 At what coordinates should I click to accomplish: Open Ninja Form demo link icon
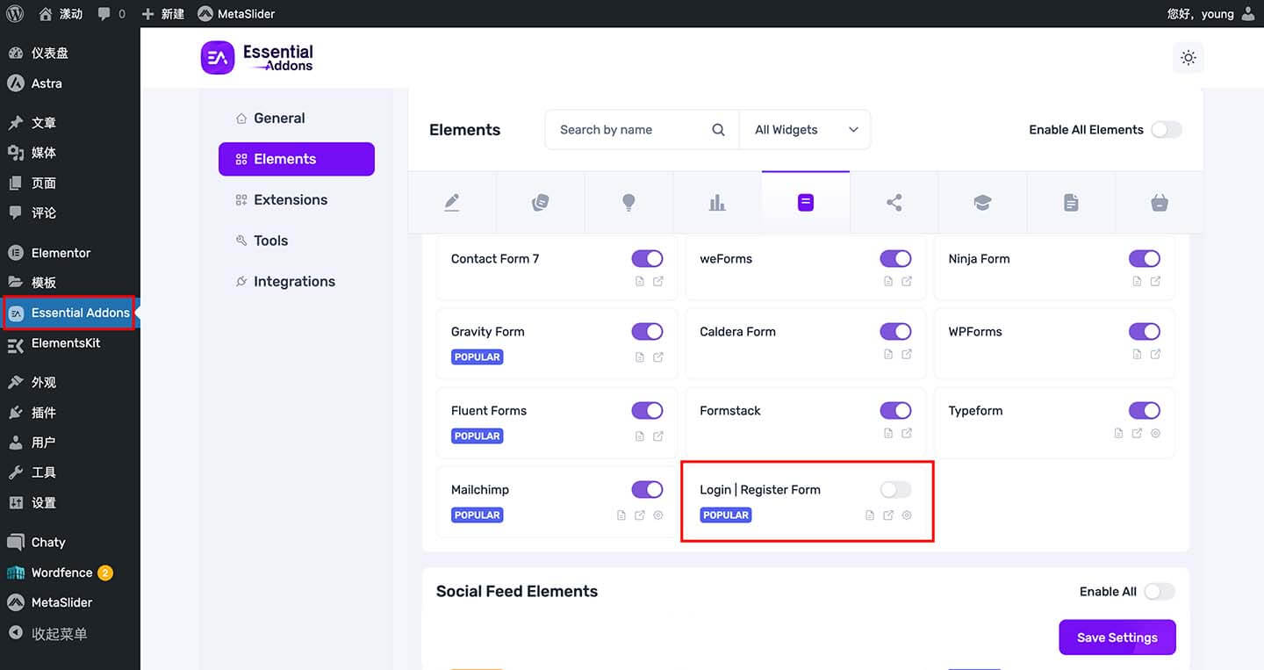pos(1155,281)
